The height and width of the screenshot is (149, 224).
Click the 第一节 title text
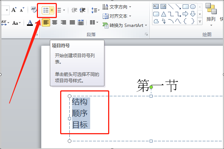pos(157,86)
